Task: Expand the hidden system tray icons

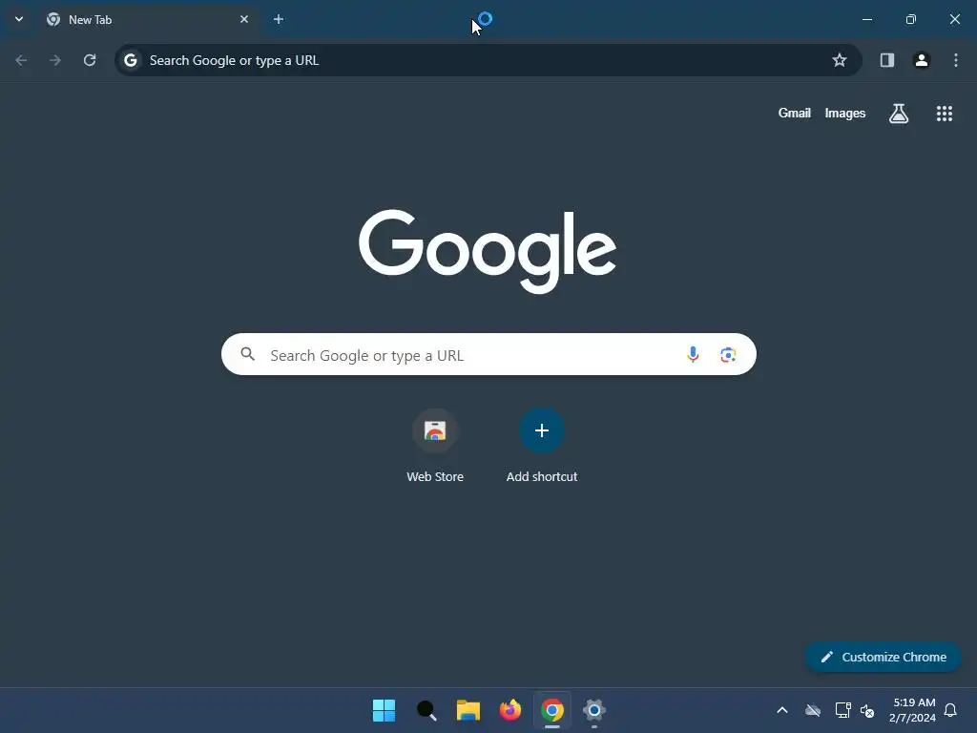Action: pos(782,710)
